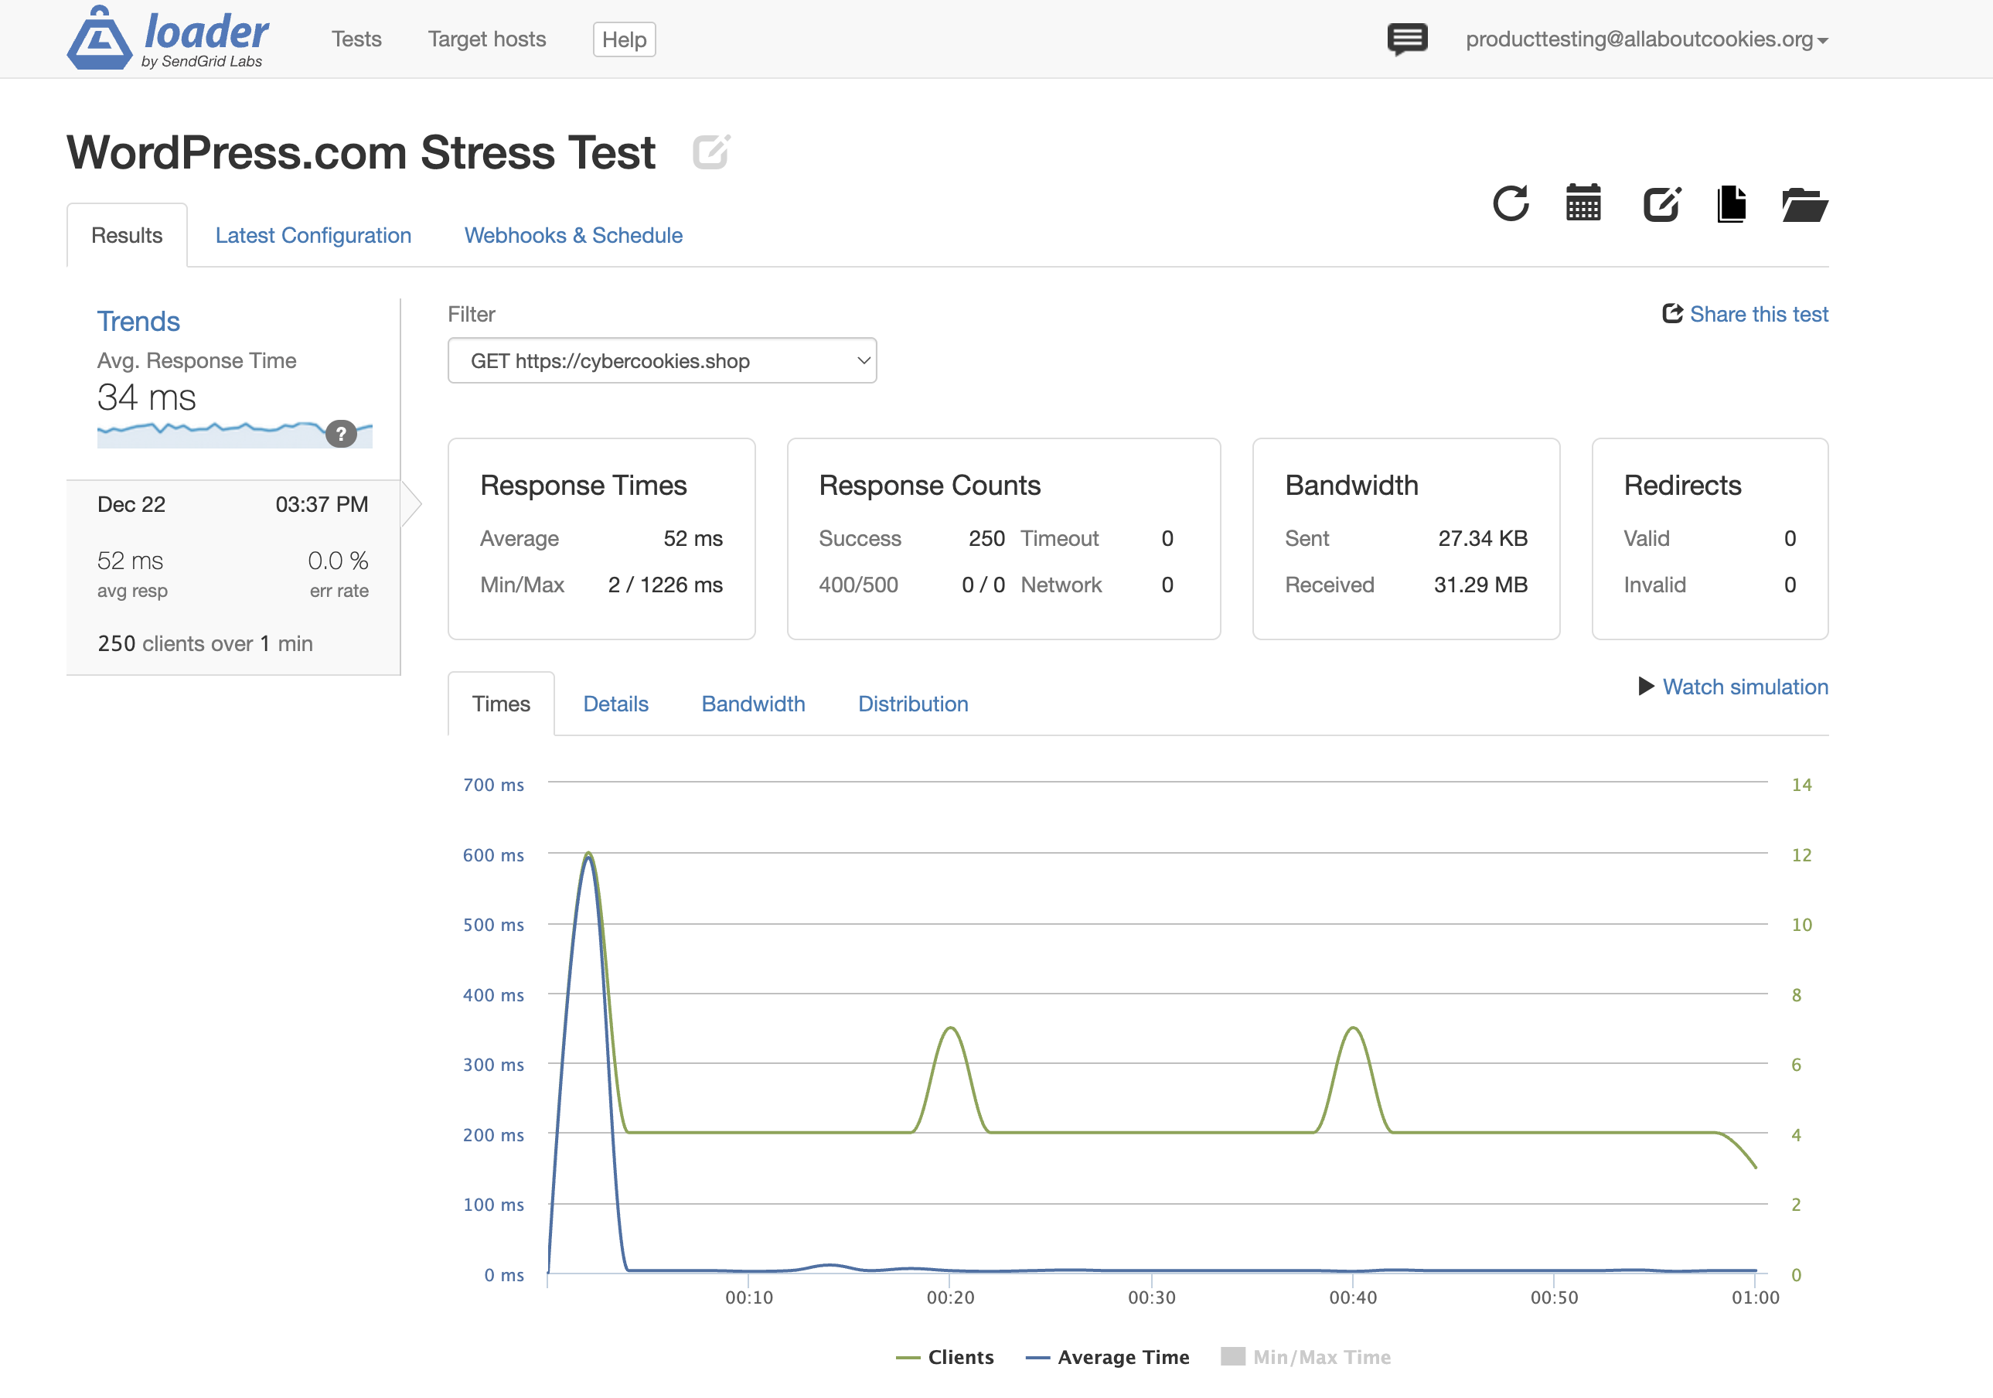
Task: Re-run the stress test via refresh icon
Action: point(1511,203)
